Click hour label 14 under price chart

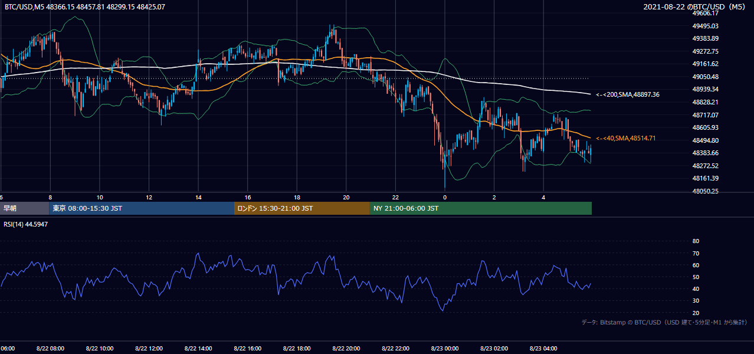[x=199, y=197]
